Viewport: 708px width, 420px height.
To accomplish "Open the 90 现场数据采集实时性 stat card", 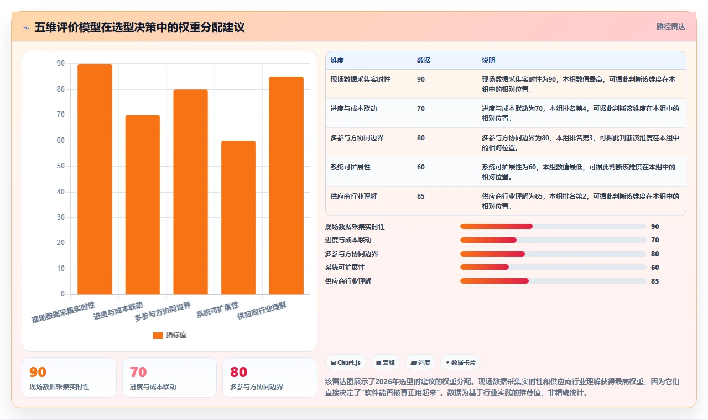I will point(69,378).
